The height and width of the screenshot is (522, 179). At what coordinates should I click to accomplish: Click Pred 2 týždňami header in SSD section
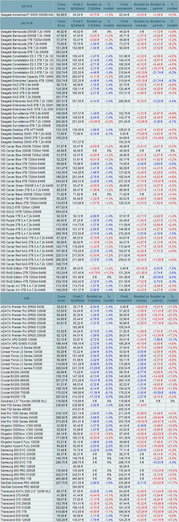point(78,298)
